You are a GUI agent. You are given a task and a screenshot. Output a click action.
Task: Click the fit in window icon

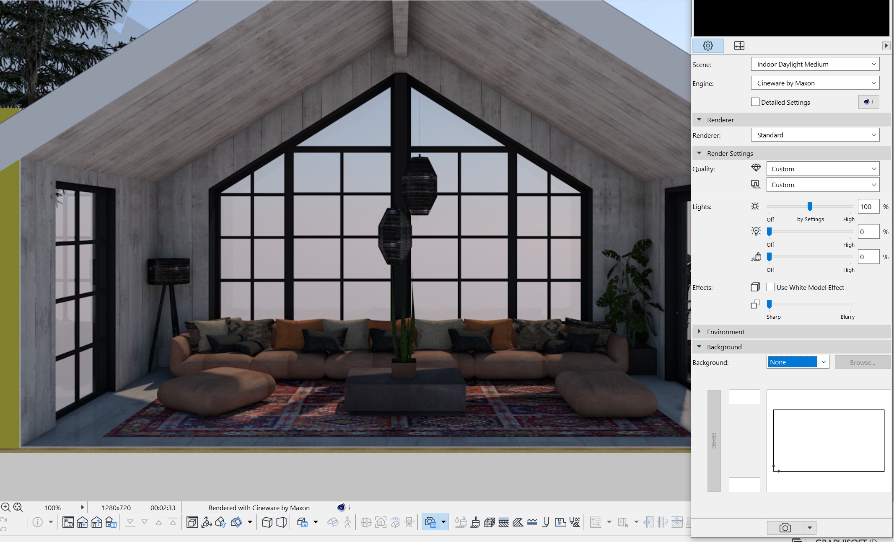point(18,507)
